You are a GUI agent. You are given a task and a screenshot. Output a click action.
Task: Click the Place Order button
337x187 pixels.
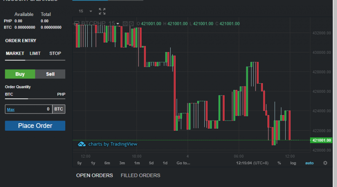coord(35,126)
